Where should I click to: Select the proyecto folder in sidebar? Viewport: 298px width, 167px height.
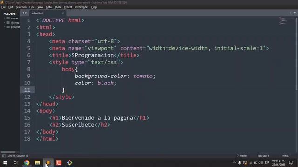coord(15,27)
